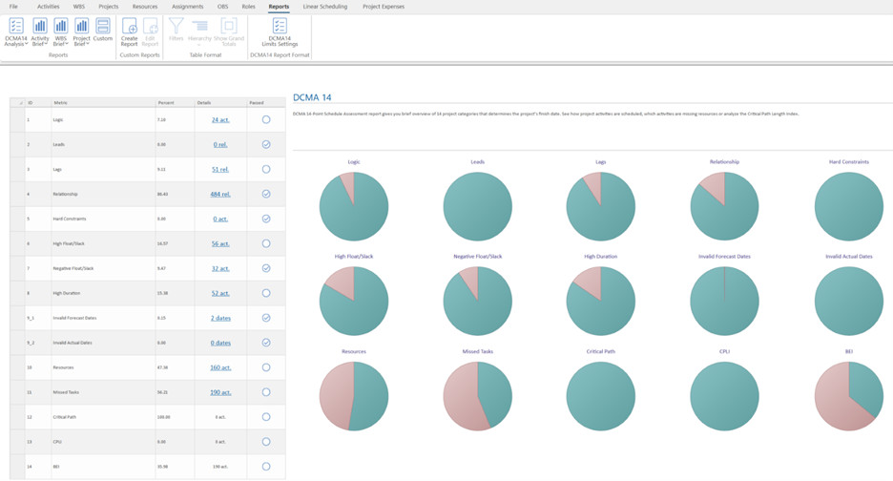Switch to the WBS tab
893x481 pixels.
click(79, 7)
